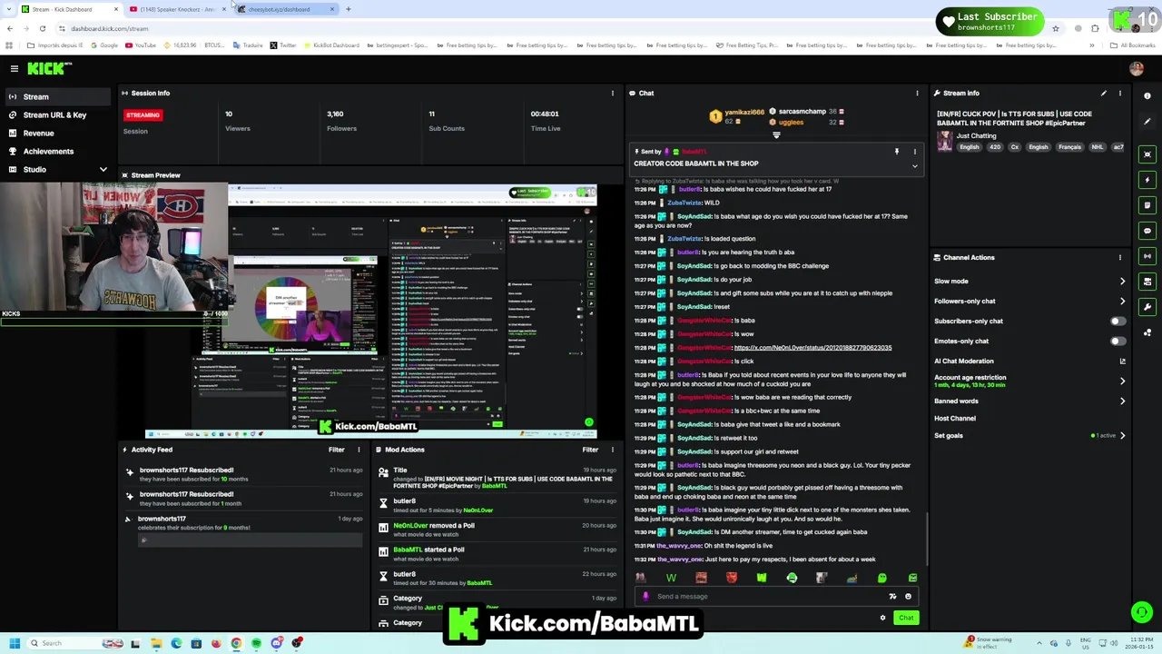Open the Snow warning weather widget
The width and height of the screenshot is (1162, 654).
point(990,642)
